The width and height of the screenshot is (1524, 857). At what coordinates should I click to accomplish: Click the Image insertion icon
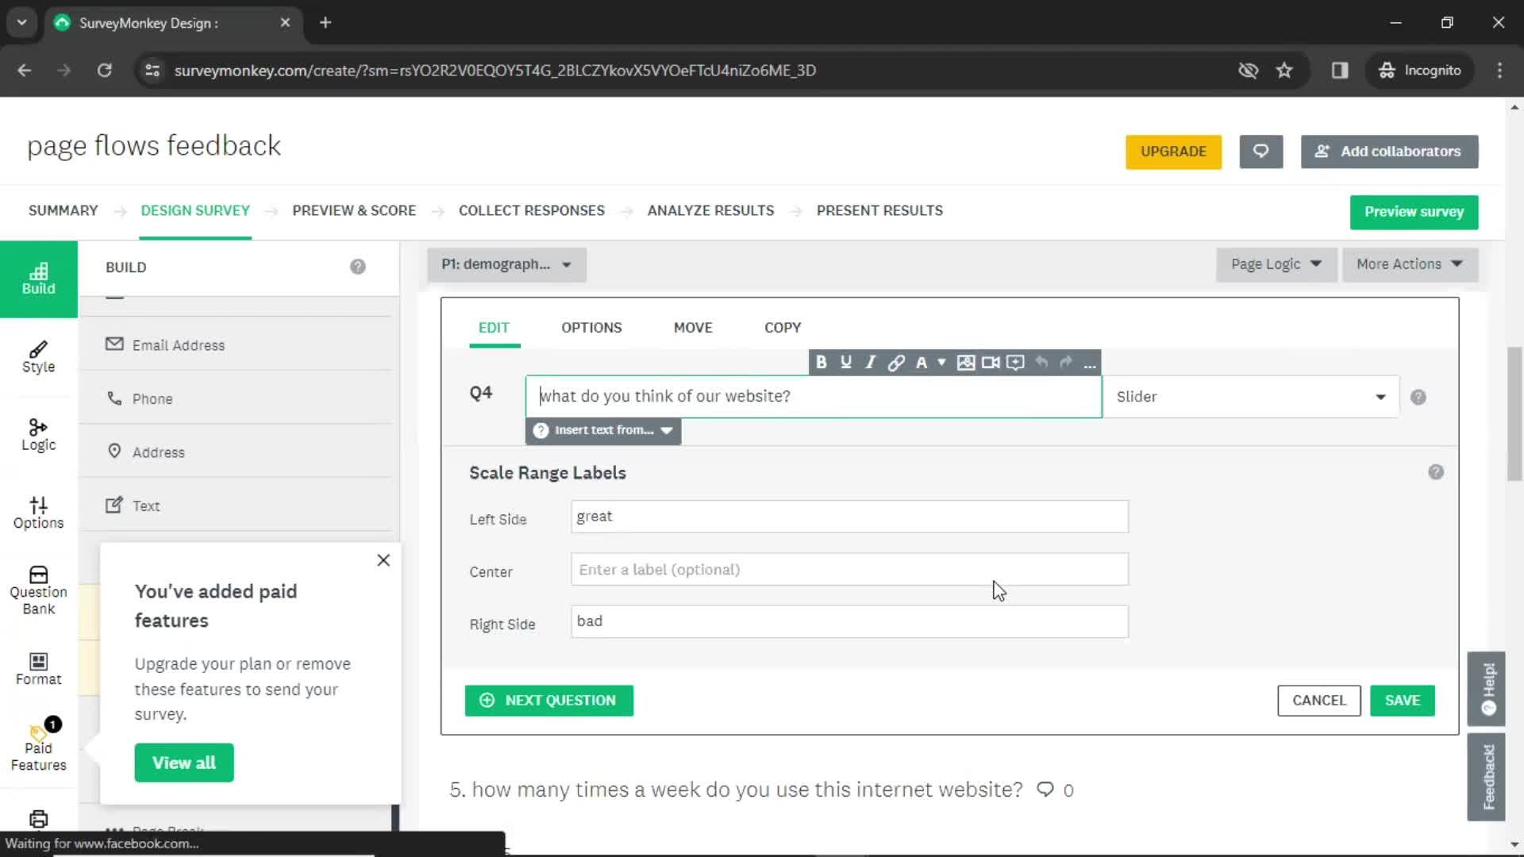[x=965, y=362]
